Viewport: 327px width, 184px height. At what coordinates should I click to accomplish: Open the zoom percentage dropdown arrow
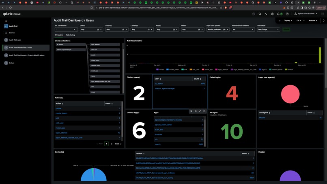[304, 20]
